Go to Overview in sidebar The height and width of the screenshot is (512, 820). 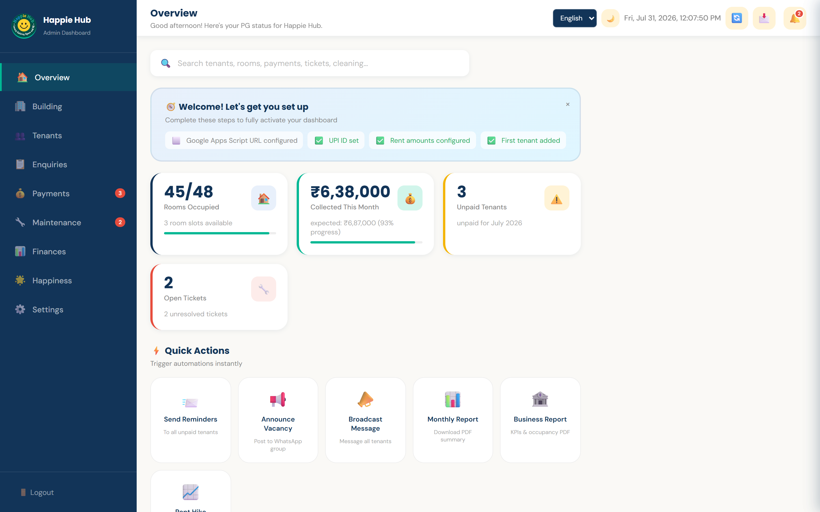pyautogui.click(x=68, y=77)
